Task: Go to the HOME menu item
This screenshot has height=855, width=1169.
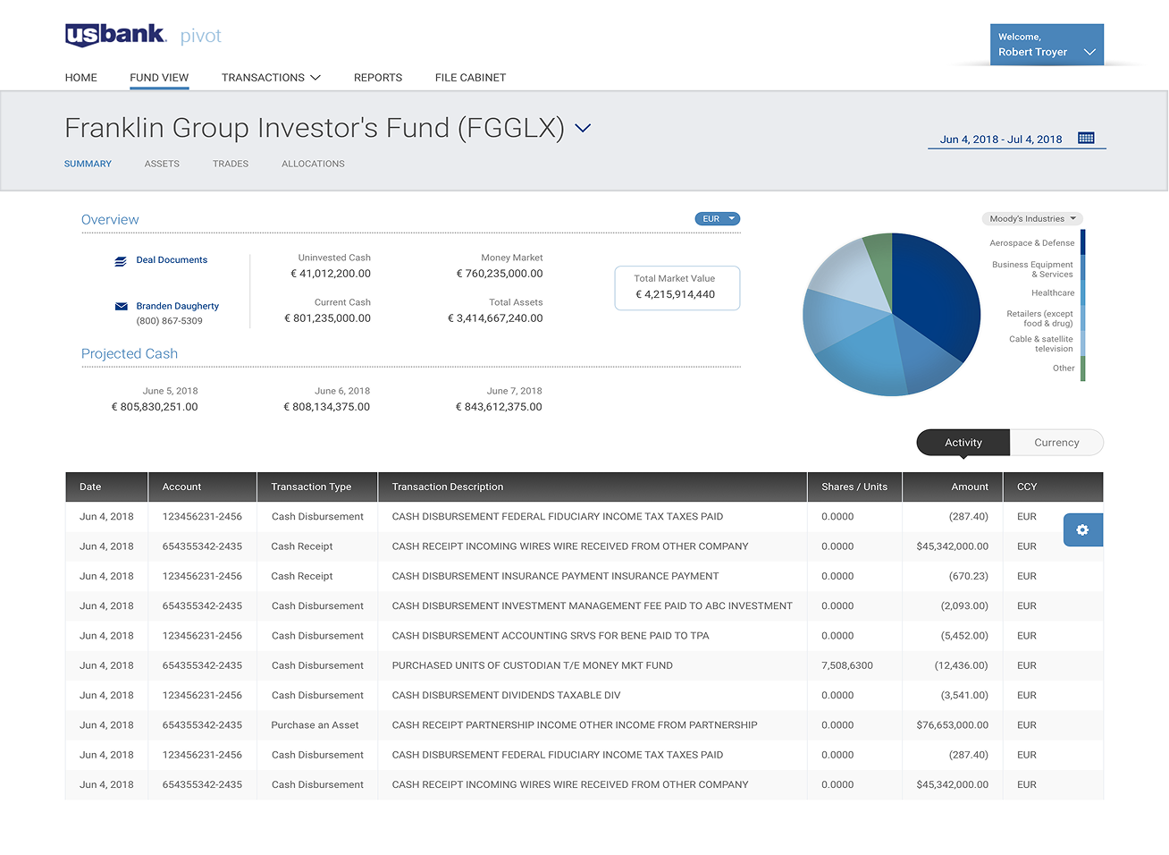Action: tap(81, 78)
